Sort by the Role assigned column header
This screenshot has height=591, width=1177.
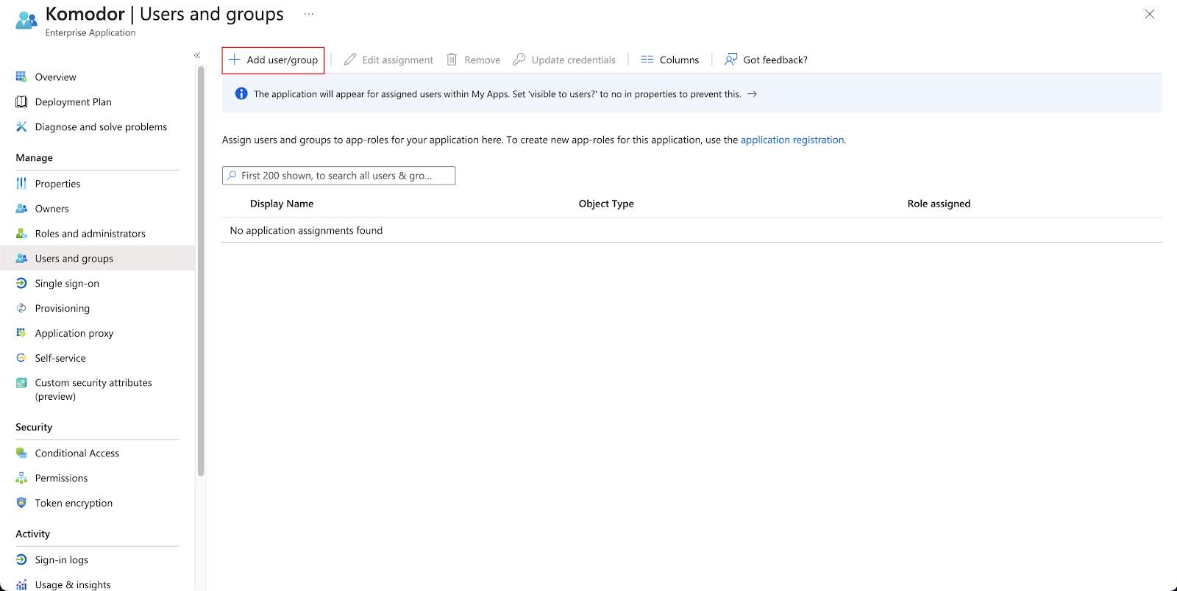(x=939, y=204)
